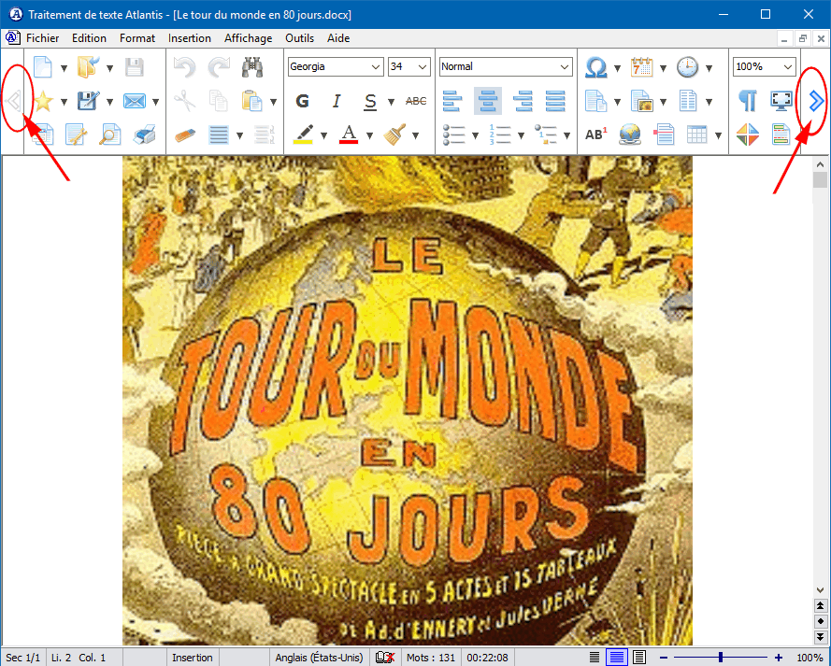
Task: Paste from clipboard icon
Action: point(252,101)
